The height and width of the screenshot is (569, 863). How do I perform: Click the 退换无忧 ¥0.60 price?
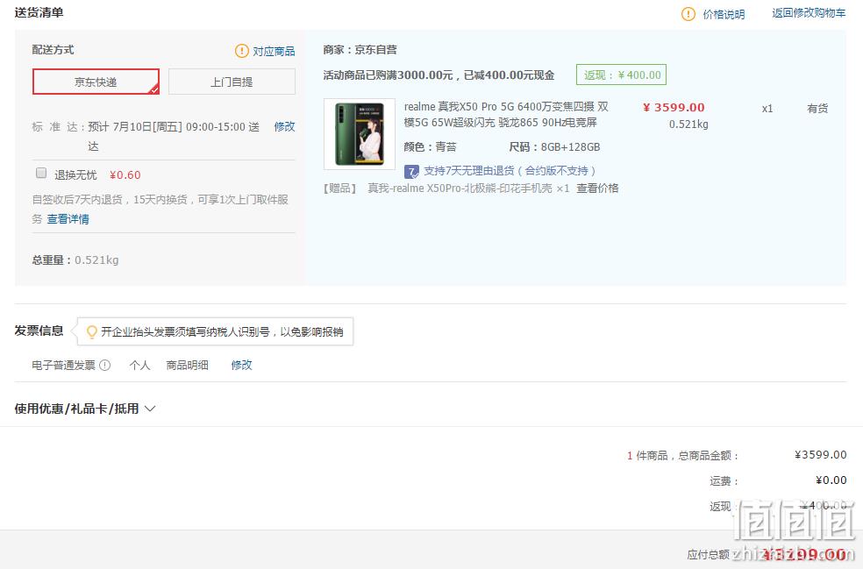point(125,175)
